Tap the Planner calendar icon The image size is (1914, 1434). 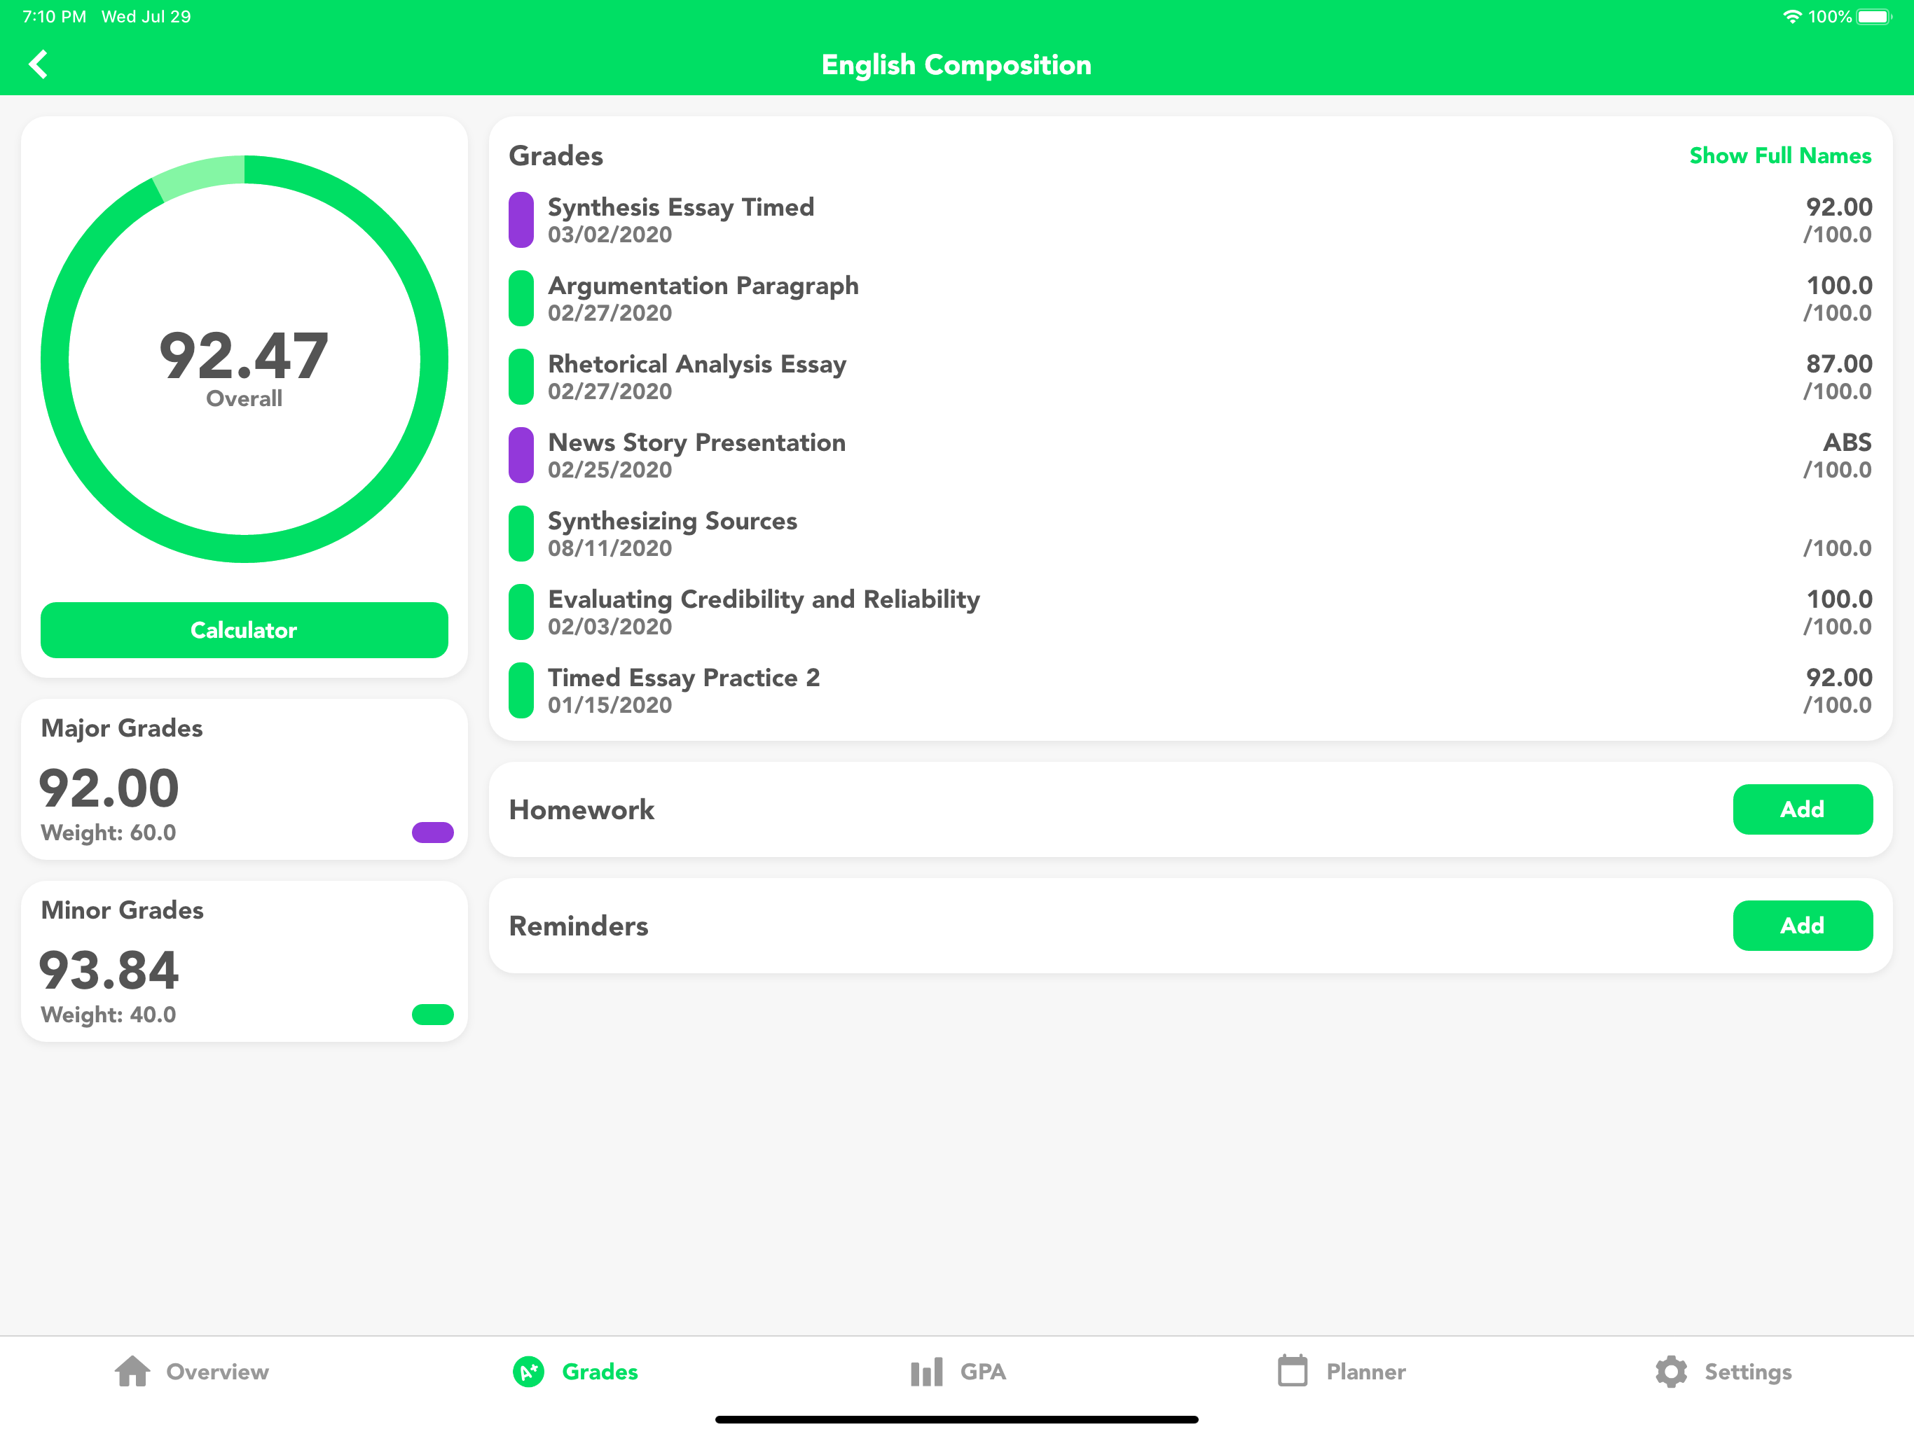click(x=1292, y=1370)
